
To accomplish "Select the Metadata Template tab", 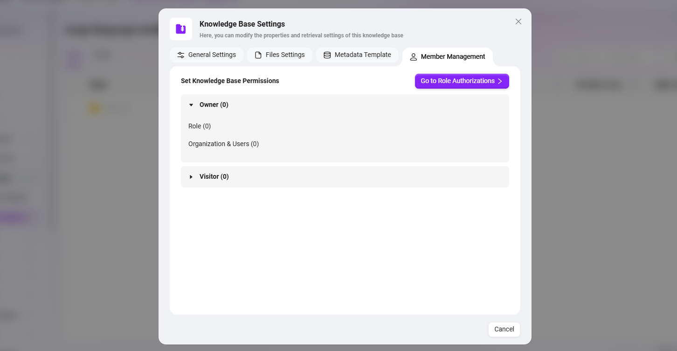I will point(362,55).
